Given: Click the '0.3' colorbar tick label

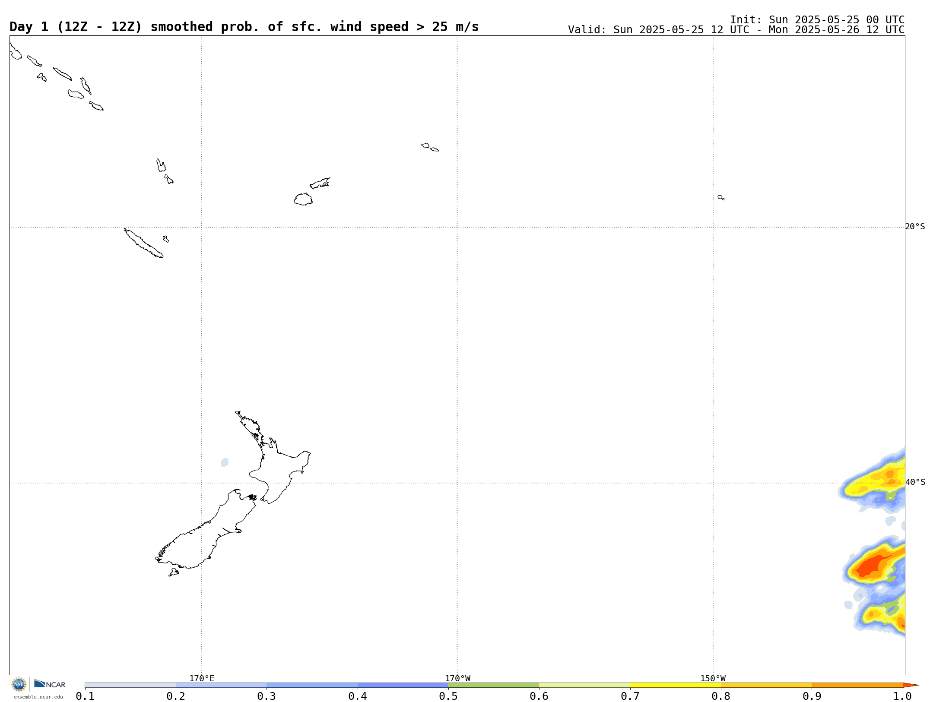Looking at the screenshot, I should 267,696.
